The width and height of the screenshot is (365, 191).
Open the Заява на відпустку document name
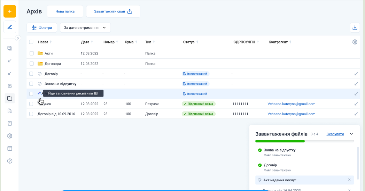pyautogui.click(x=61, y=84)
